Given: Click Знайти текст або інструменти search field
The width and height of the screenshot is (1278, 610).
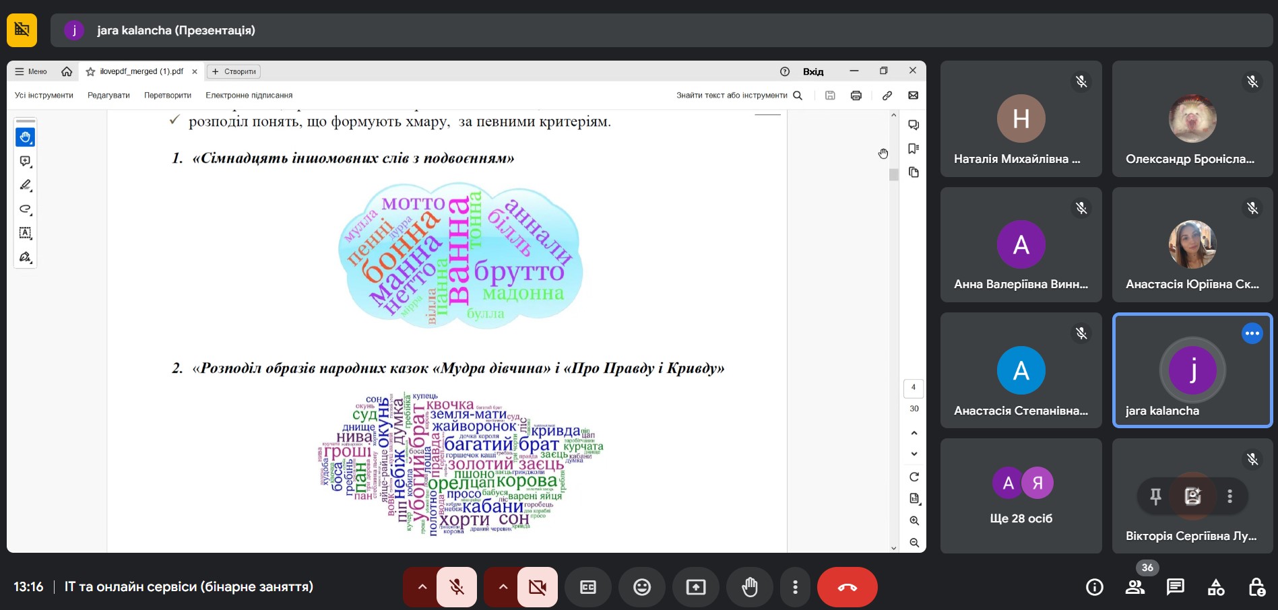Looking at the screenshot, I should click(x=732, y=96).
